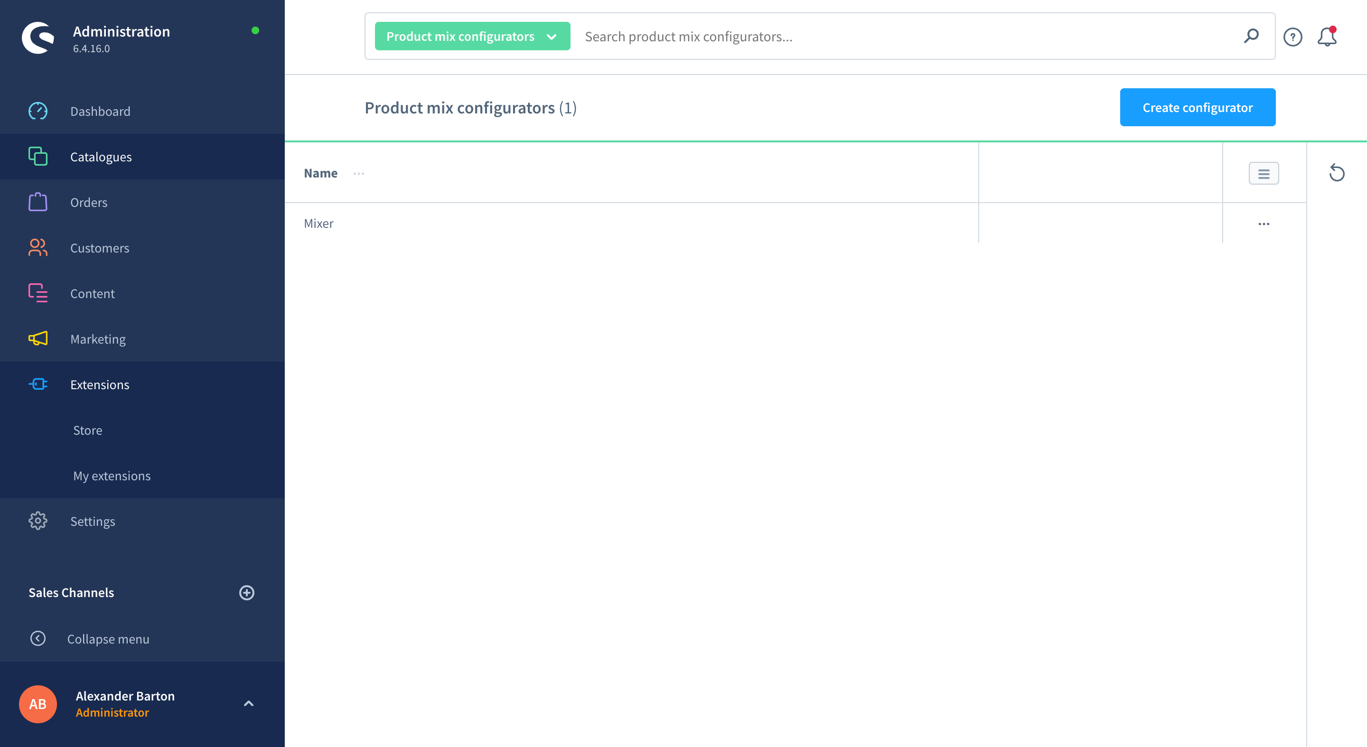
Task: Click the Settings gear icon in sidebar
Action: (x=37, y=522)
